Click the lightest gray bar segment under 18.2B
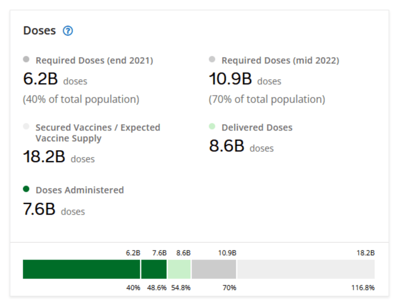The height and width of the screenshot is (307, 407). 306,269
